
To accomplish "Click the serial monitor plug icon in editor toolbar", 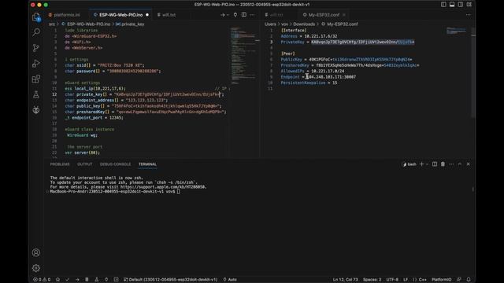I will [235, 15].
